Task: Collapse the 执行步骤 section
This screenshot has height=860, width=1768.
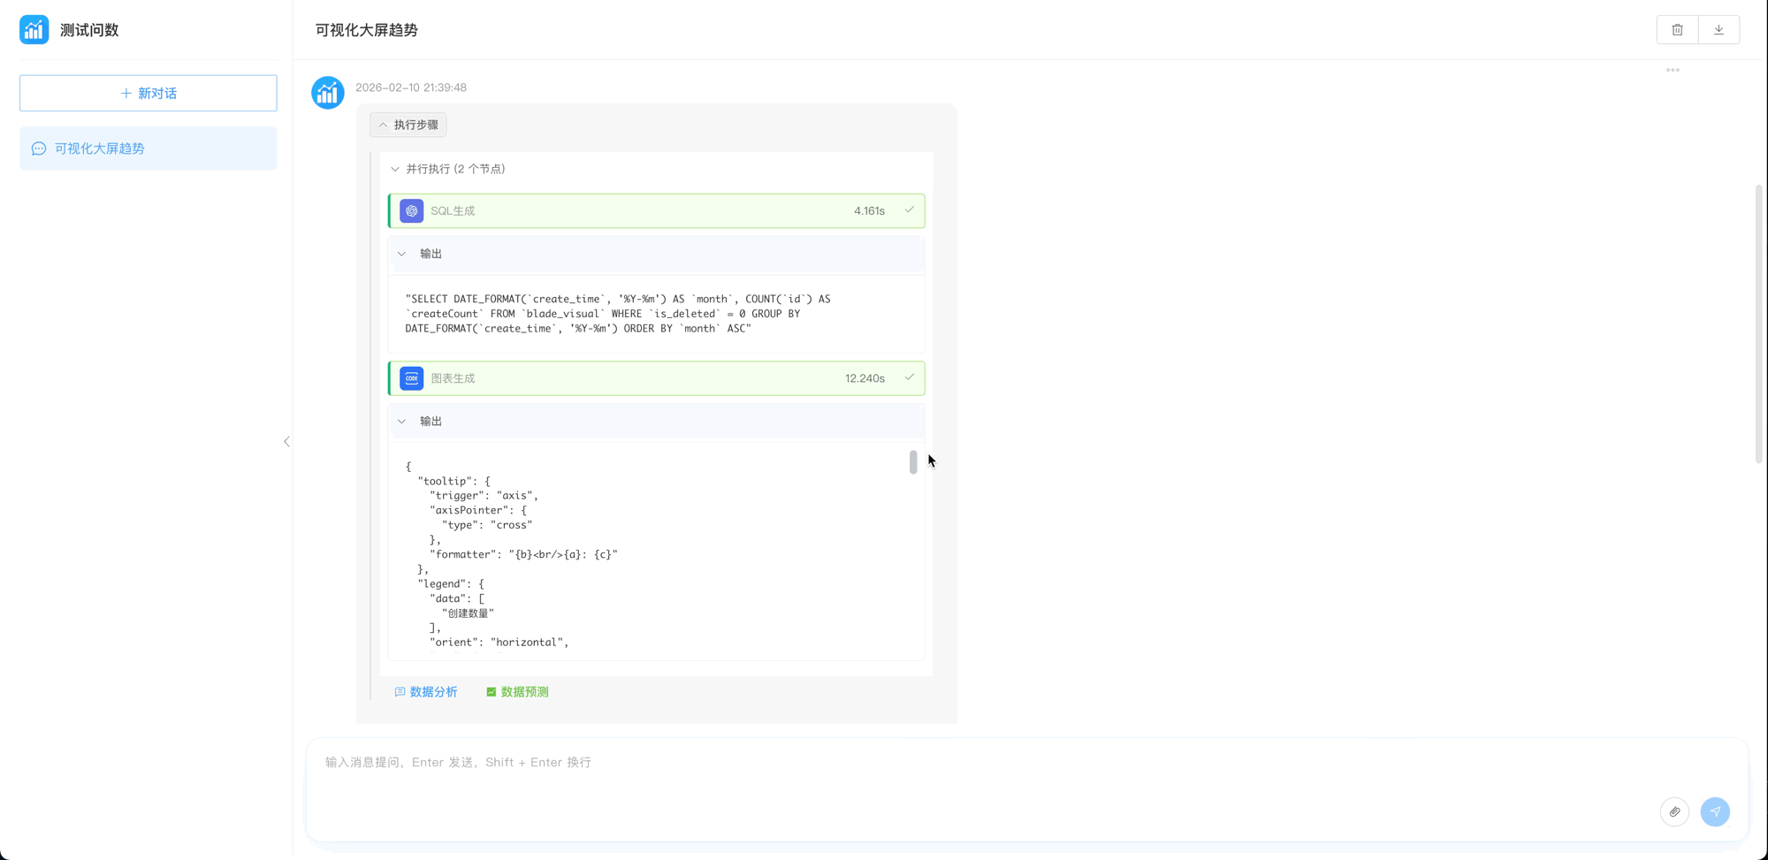Action: [408, 126]
